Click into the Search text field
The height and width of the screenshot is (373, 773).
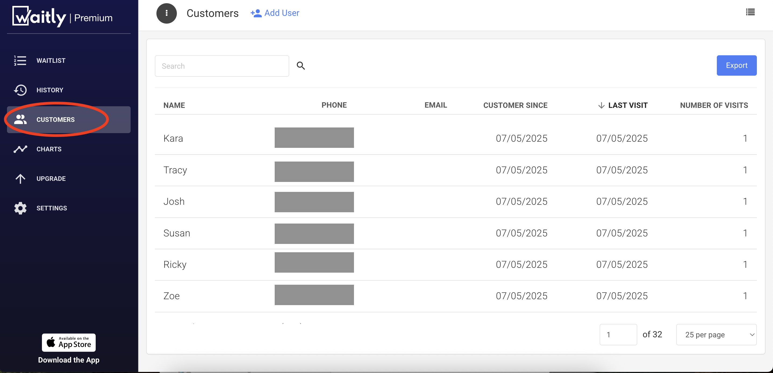pos(222,66)
